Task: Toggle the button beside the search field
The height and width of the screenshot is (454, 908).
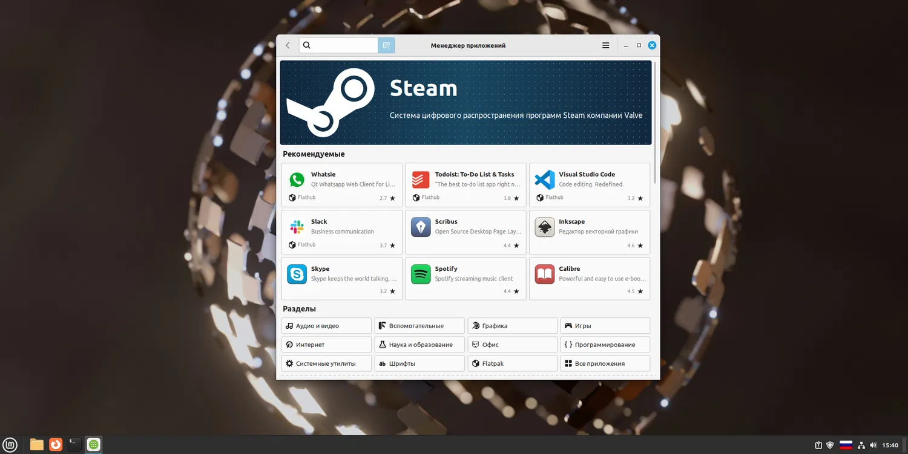Action: pos(386,45)
